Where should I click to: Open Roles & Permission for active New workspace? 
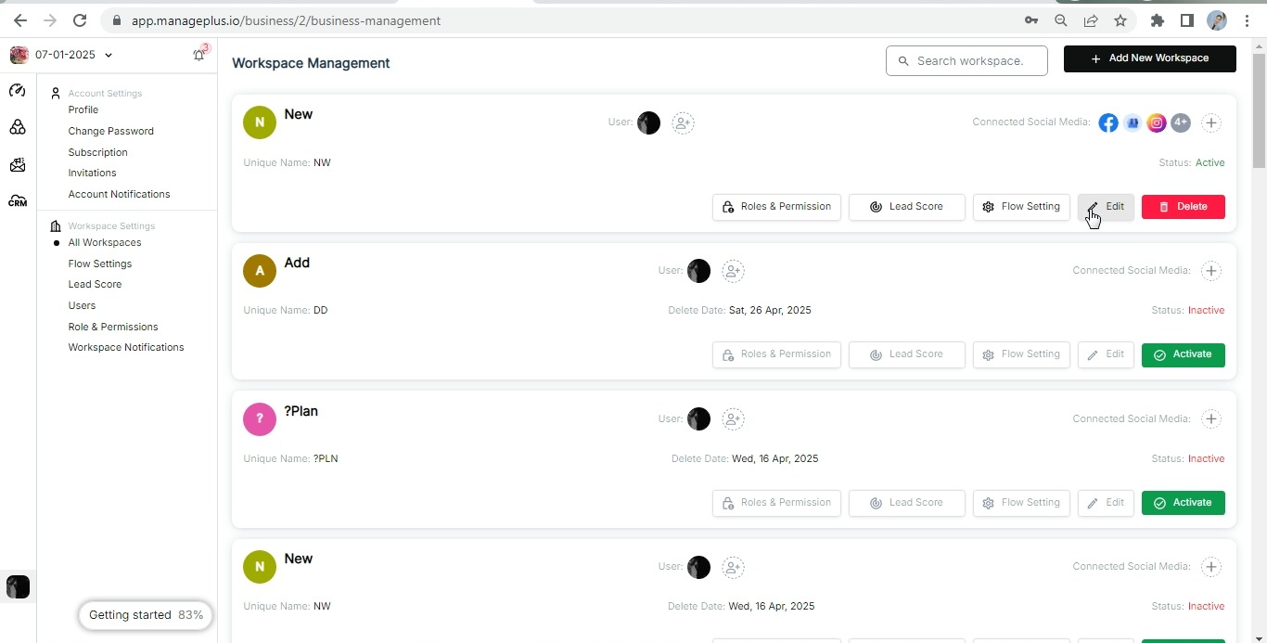pos(777,207)
